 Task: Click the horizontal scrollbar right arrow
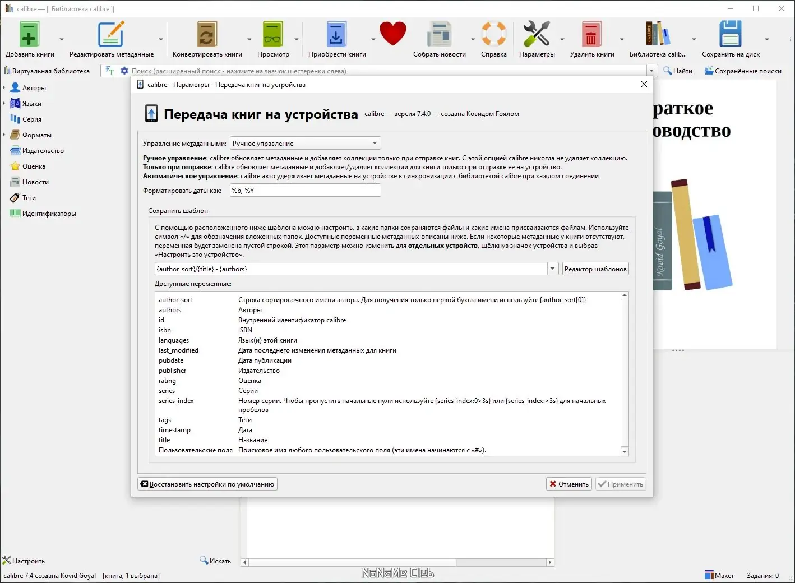tap(550, 562)
